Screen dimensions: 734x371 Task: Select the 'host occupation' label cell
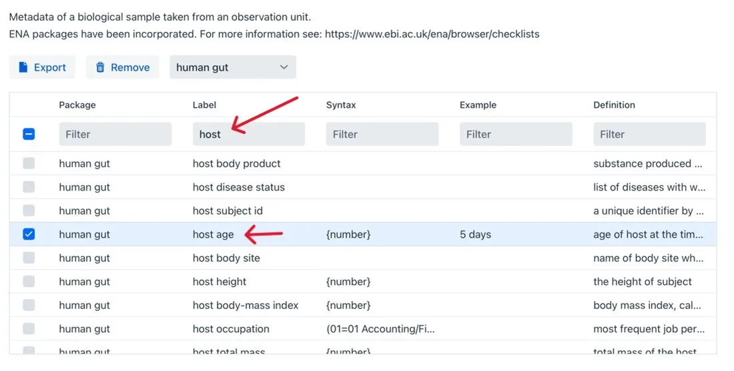pos(231,329)
